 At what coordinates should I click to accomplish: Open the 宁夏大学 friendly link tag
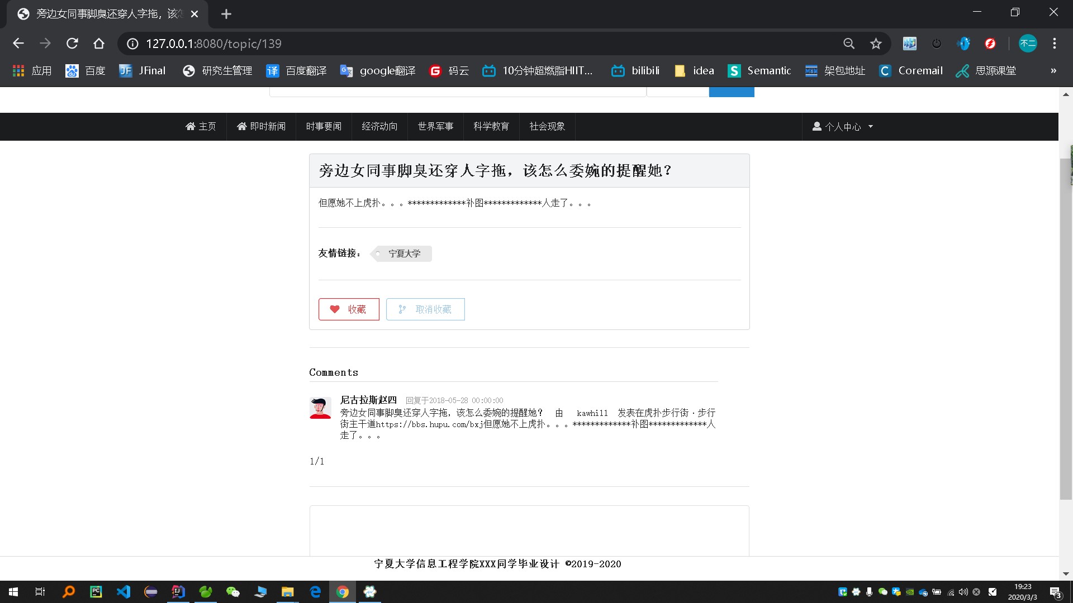(403, 253)
